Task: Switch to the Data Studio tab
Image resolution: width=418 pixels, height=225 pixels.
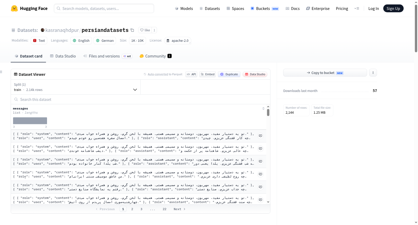Action: [63, 56]
